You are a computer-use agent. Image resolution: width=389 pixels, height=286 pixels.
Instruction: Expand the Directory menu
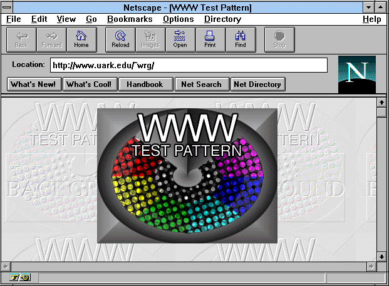(222, 19)
